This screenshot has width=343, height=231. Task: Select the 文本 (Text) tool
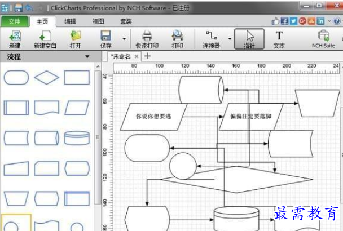279,39
